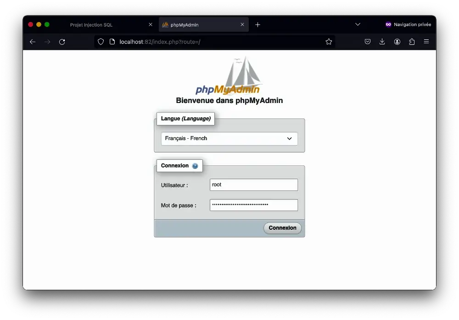This screenshot has height=320, width=459.
Task: Click the Mot de passe field
Action: coord(254,205)
